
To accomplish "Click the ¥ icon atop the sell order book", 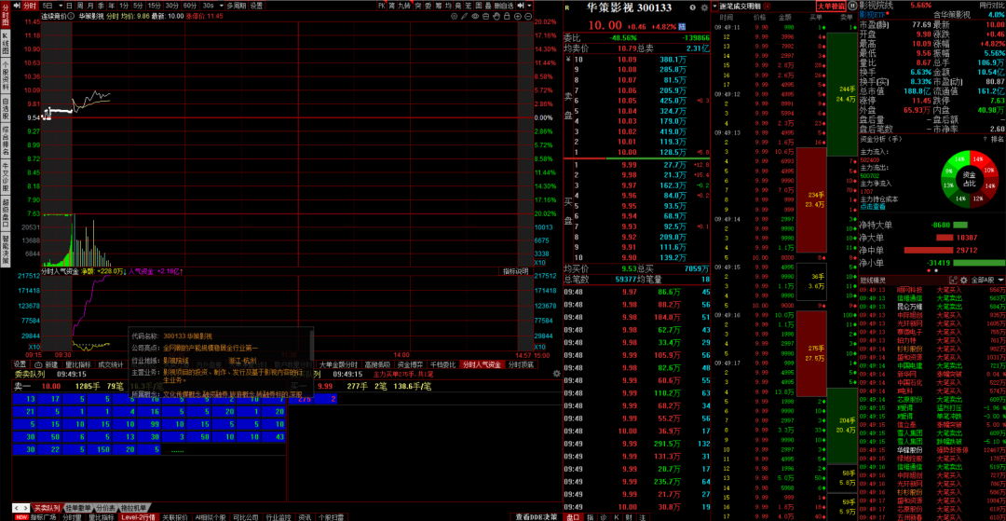I will pyautogui.click(x=567, y=59).
